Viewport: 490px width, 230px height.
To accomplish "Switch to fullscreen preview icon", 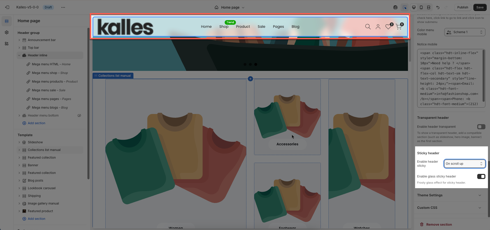I will tap(429, 7).
